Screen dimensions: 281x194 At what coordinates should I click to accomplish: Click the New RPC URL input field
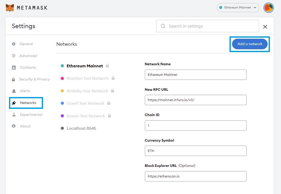click(x=195, y=100)
